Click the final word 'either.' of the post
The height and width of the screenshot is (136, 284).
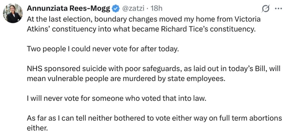pos(37,128)
